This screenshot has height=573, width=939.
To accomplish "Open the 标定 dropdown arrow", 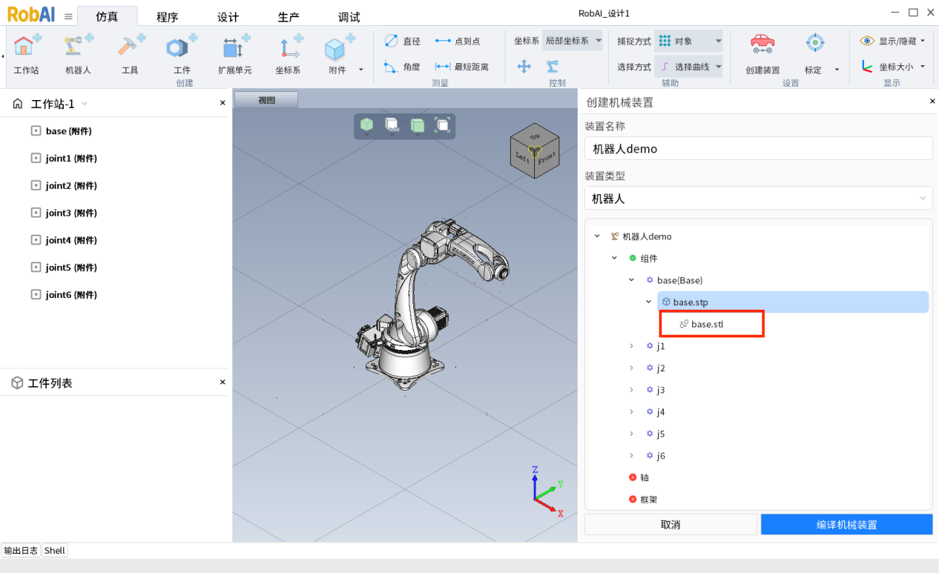I will [837, 70].
